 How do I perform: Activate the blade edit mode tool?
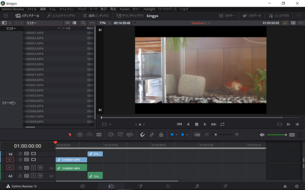[99, 135]
